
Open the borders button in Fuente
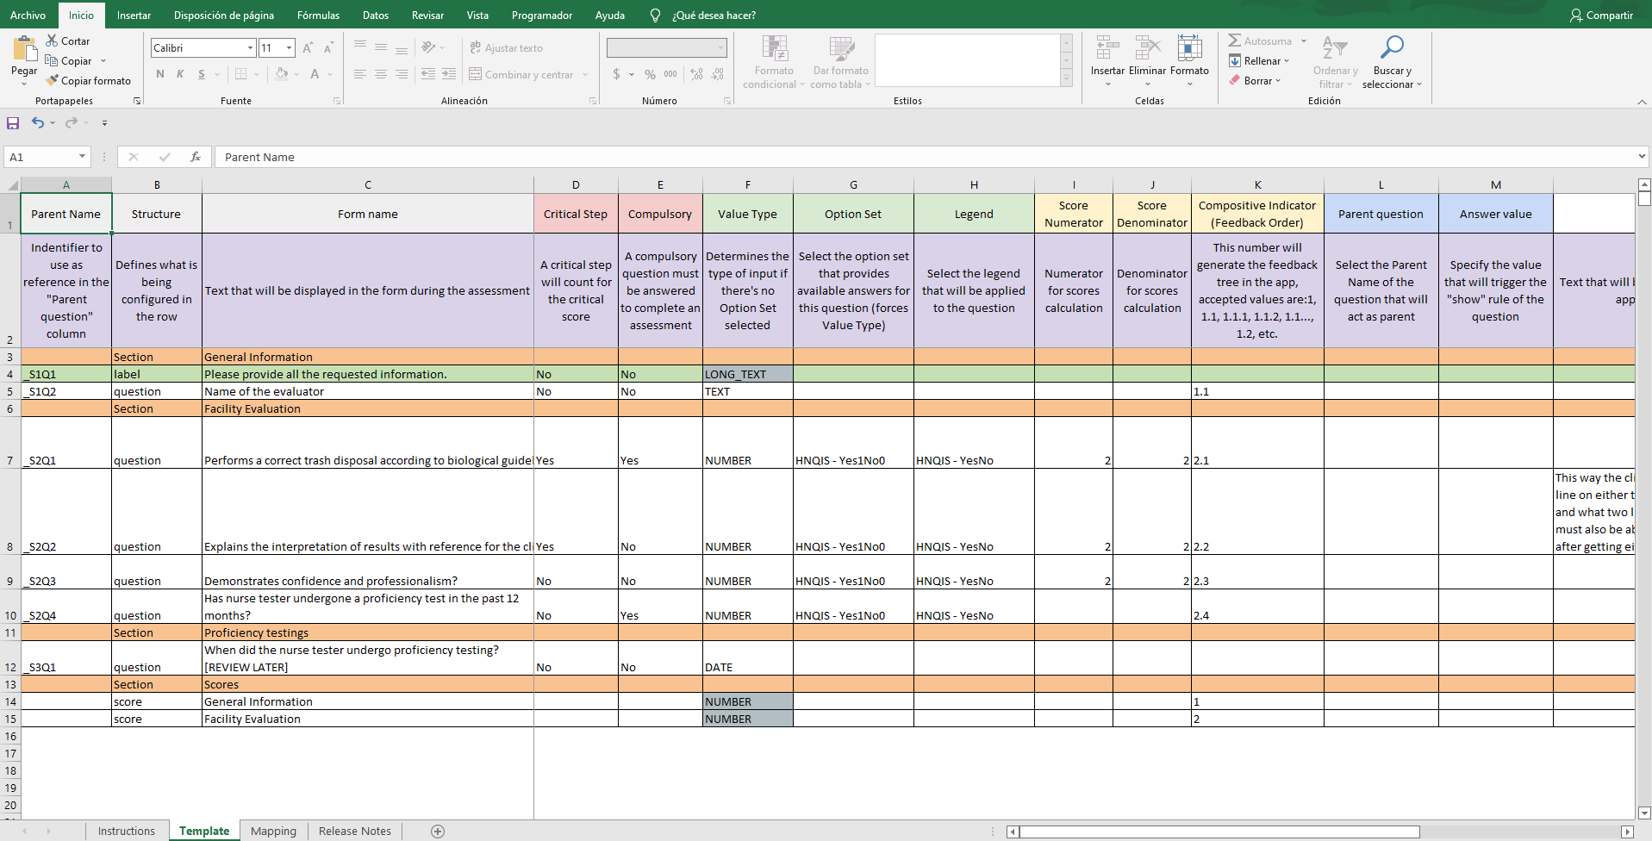click(x=241, y=74)
